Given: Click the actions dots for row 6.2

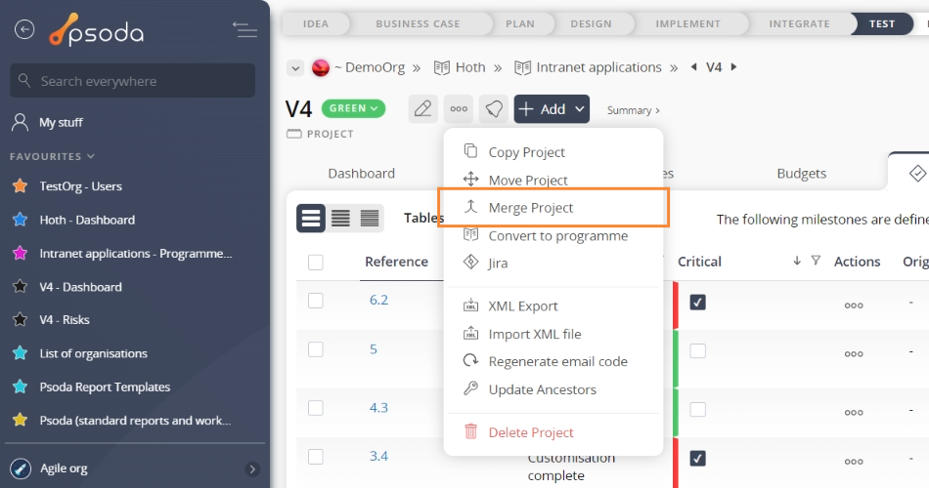Looking at the screenshot, I should (x=854, y=304).
